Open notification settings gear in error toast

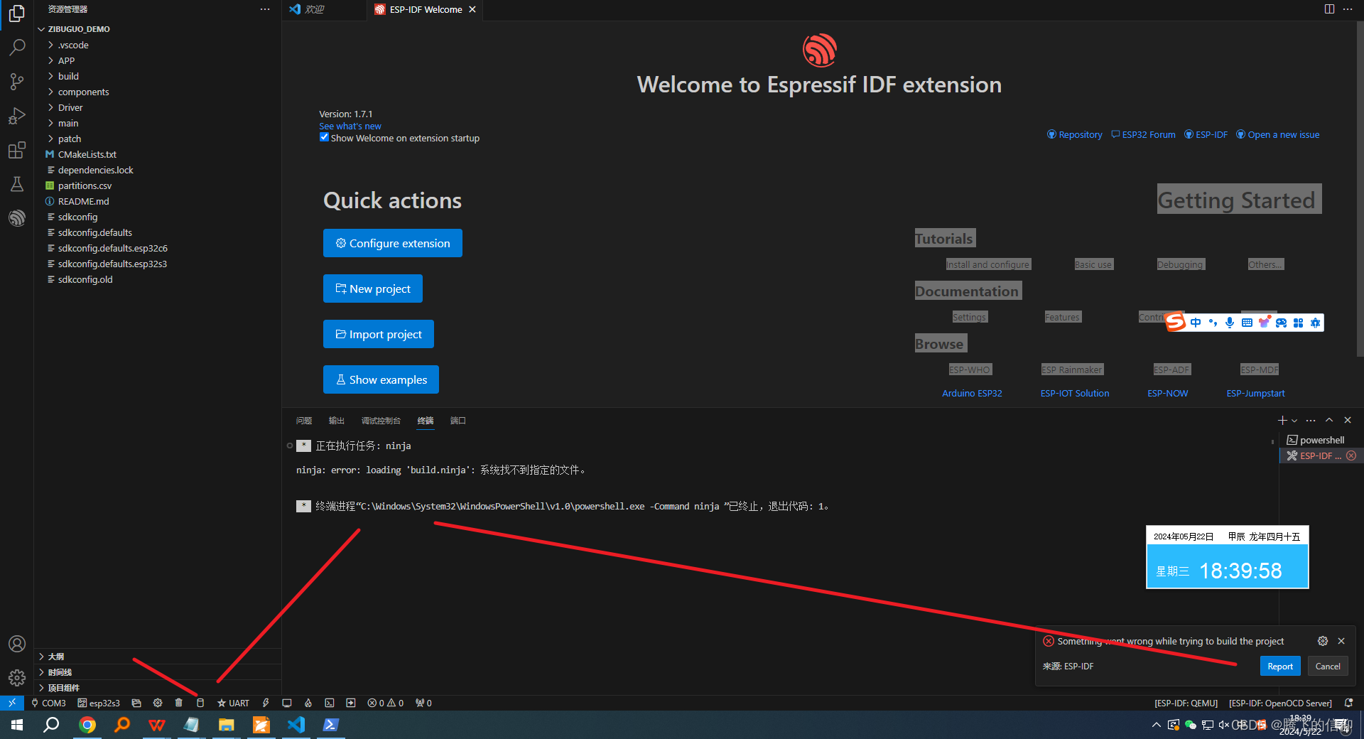point(1323,641)
